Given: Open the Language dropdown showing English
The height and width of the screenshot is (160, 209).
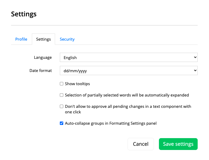Looking at the screenshot, I should click(x=129, y=57).
